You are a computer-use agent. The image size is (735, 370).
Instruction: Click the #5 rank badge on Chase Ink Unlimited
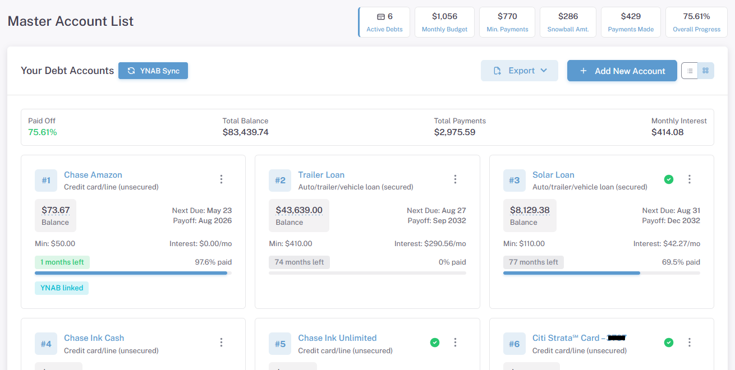[280, 344]
